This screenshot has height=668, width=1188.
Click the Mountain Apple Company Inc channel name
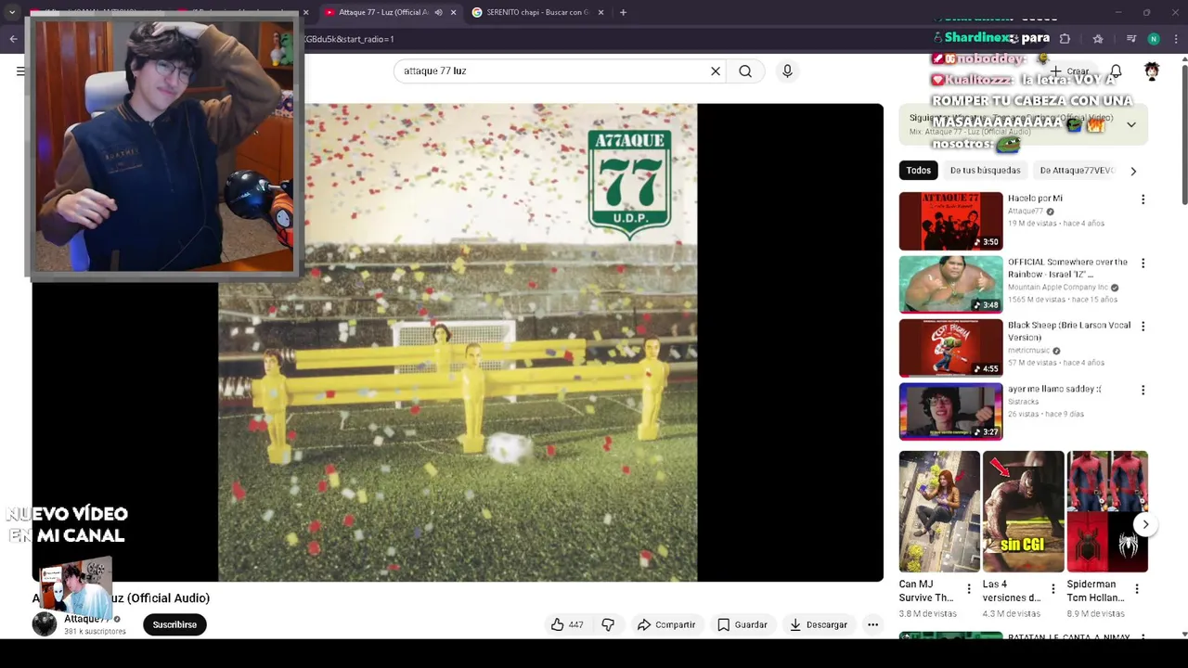1058,288
